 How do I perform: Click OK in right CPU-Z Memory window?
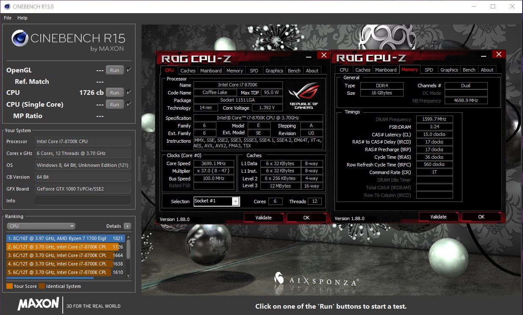(481, 217)
